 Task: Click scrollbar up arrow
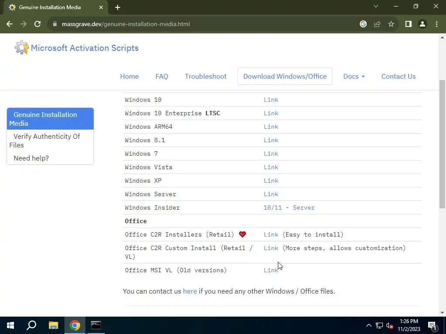[442, 37]
